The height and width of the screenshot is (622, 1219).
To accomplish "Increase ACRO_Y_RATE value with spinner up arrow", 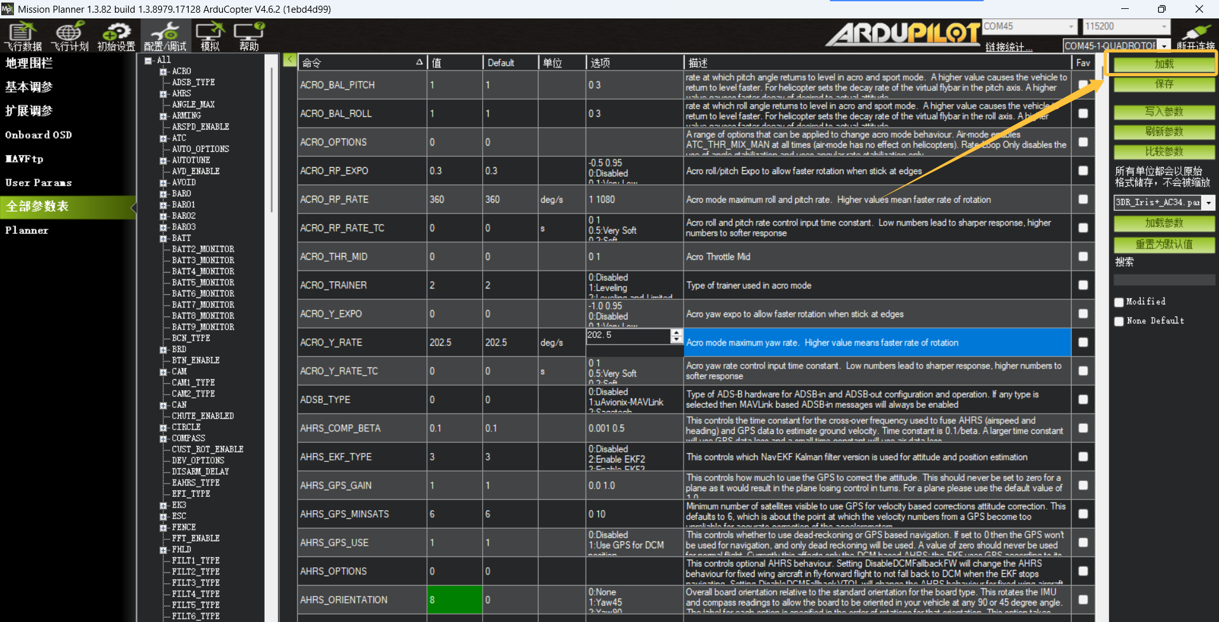I will point(677,332).
